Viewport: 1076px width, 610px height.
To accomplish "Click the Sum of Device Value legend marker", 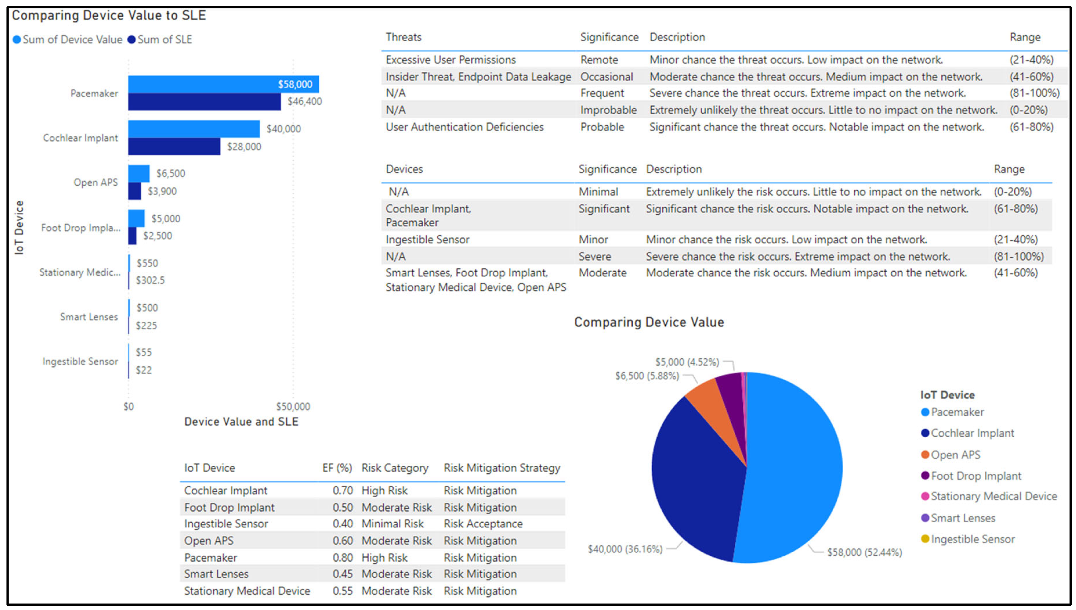I will [17, 40].
